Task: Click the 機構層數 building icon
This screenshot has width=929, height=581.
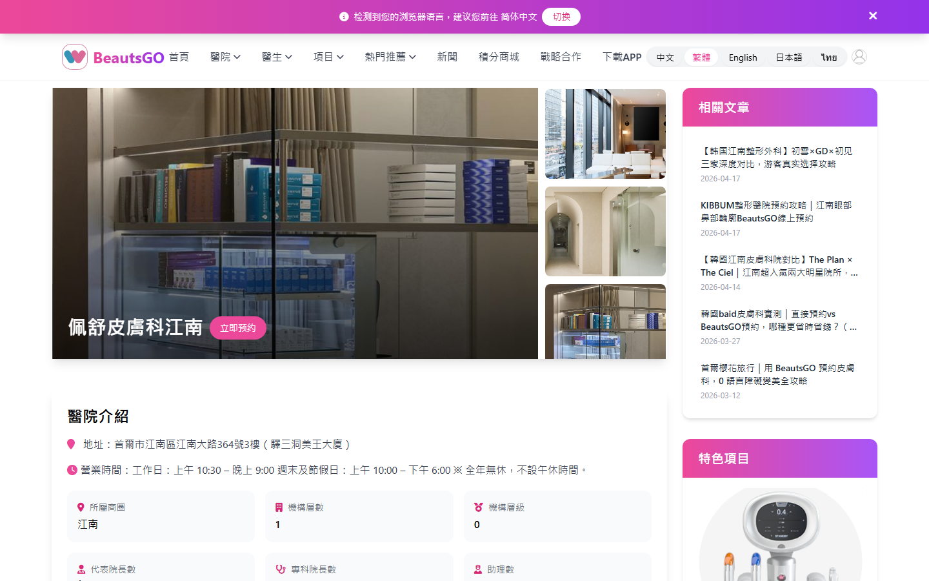Action: click(x=279, y=507)
